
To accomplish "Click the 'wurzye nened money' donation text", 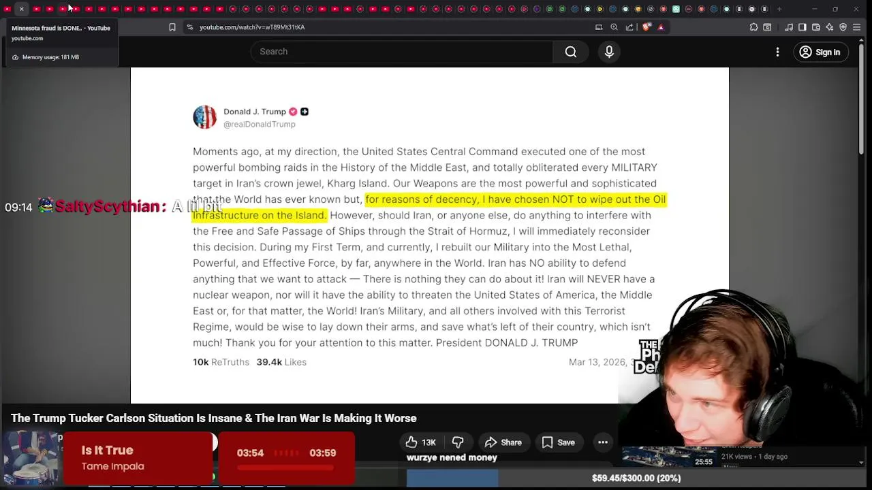I will pos(452,457).
